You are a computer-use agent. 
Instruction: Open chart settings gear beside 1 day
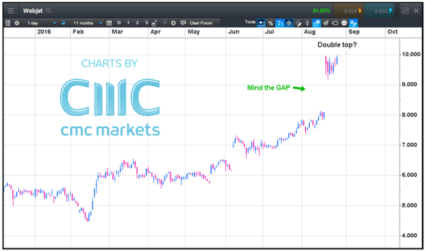(17, 23)
